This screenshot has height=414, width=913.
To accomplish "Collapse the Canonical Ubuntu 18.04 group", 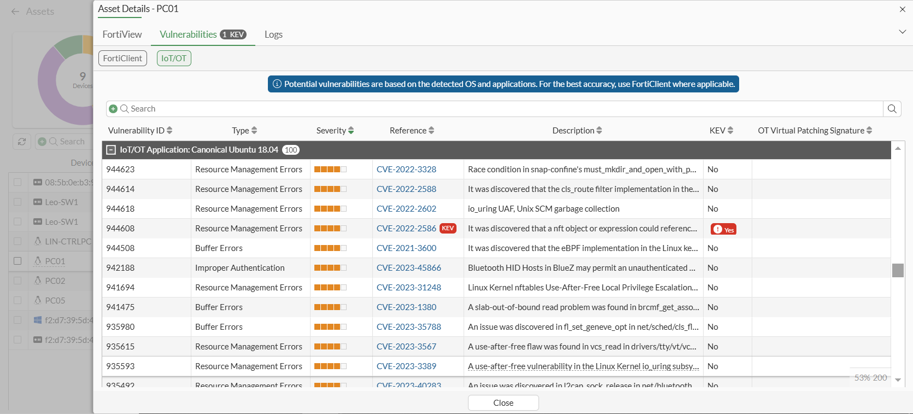I will point(111,150).
